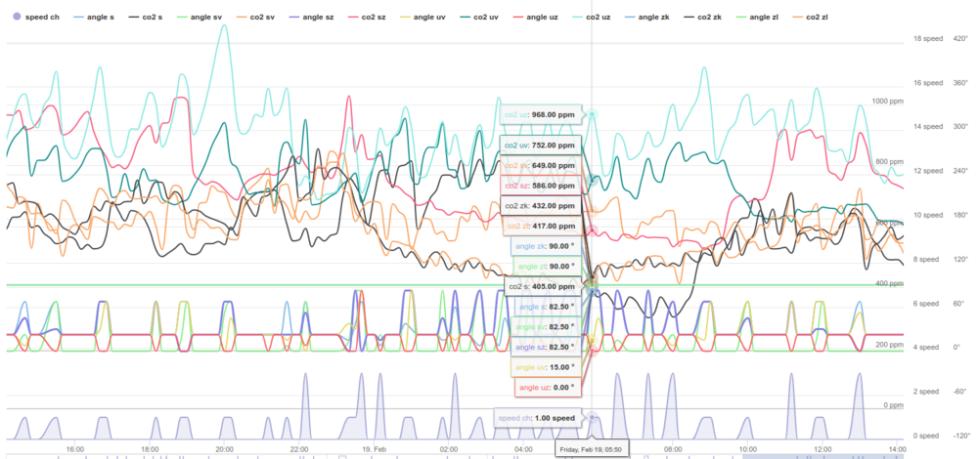978x459 pixels.
Task: Click the 08:00 time axis label
Action: pyautogui.click(x=673, y=448)
